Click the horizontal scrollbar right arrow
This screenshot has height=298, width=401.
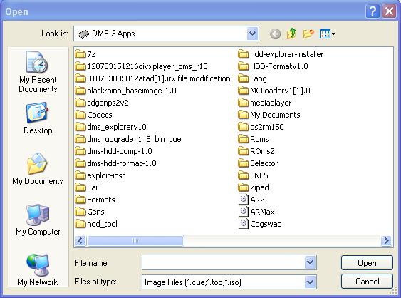(x=387, y=241)
